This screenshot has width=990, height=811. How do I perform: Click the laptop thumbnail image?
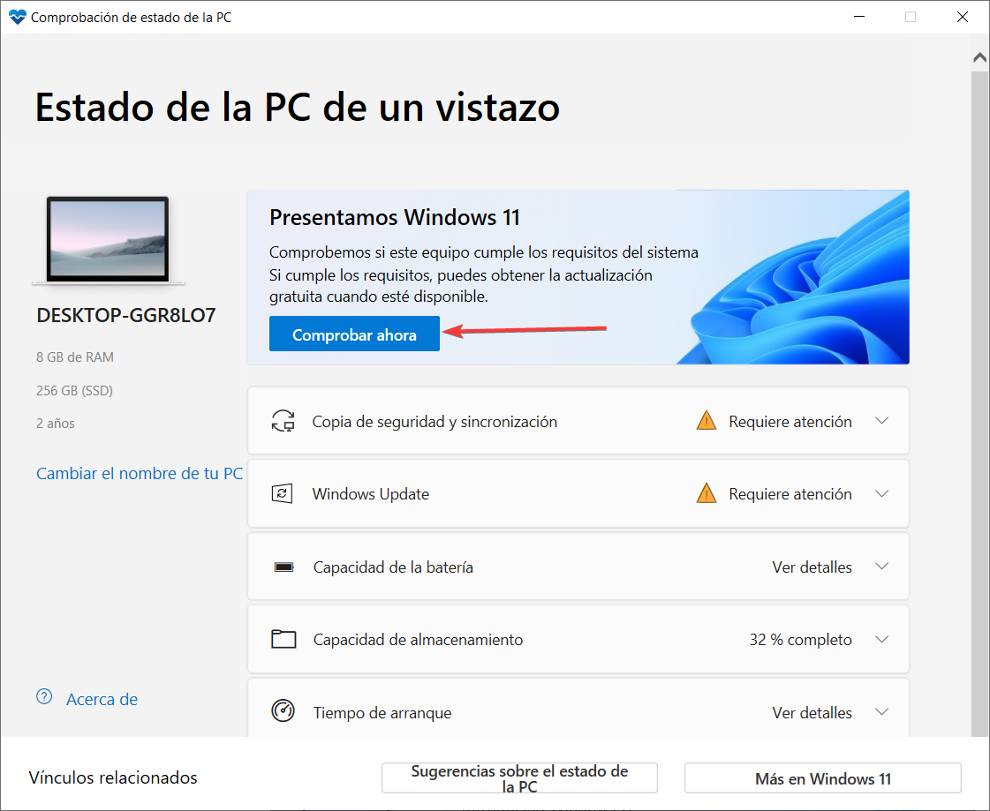tap(108, 240)
